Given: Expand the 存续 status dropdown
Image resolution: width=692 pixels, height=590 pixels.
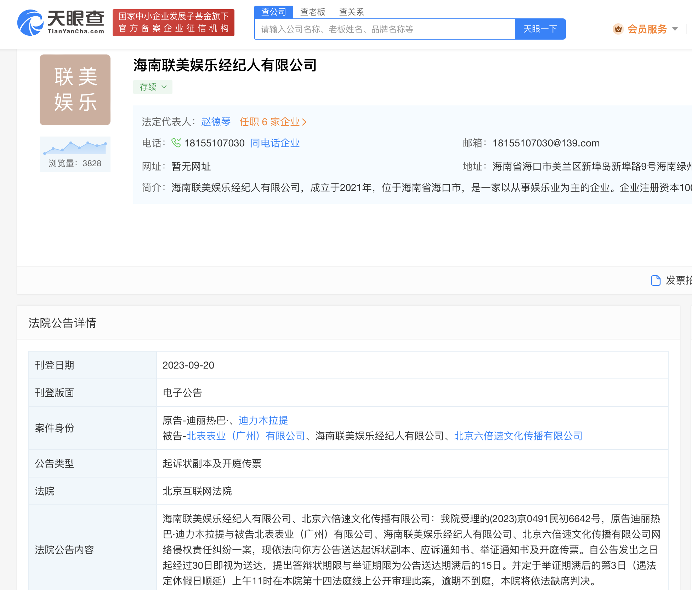Looking at the screenshot, I should pos(153,87).
